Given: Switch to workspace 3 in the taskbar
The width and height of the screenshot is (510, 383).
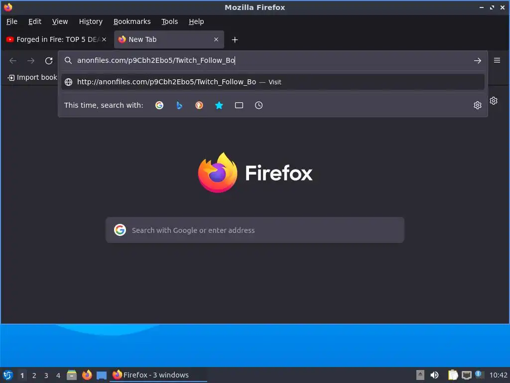Looking at the screenshot, I should pyautogui.click(x=46, y=376).
